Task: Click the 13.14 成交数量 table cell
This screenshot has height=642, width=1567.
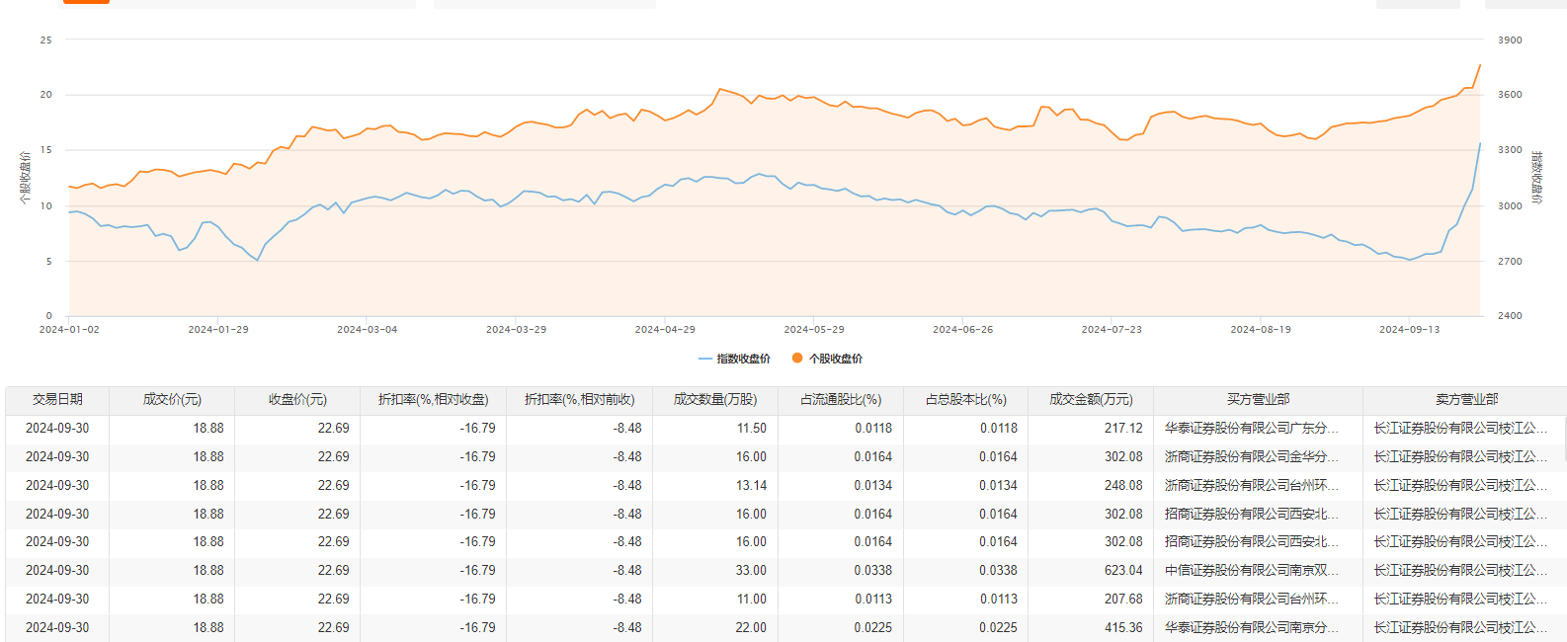Action: [751, 485]
